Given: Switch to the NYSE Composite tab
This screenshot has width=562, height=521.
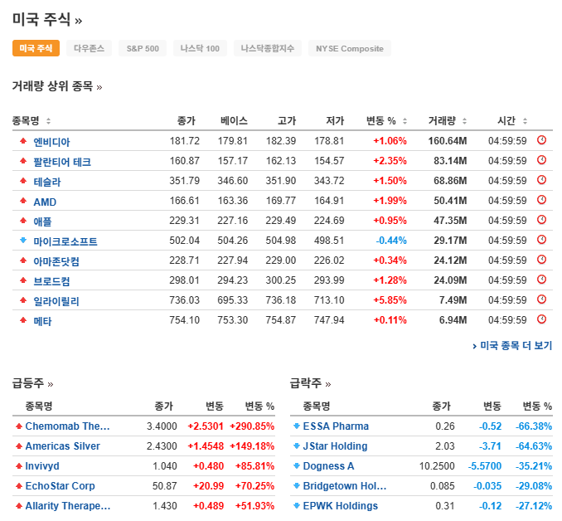Looking at the screenshot, I should click(x=350, y=48).
